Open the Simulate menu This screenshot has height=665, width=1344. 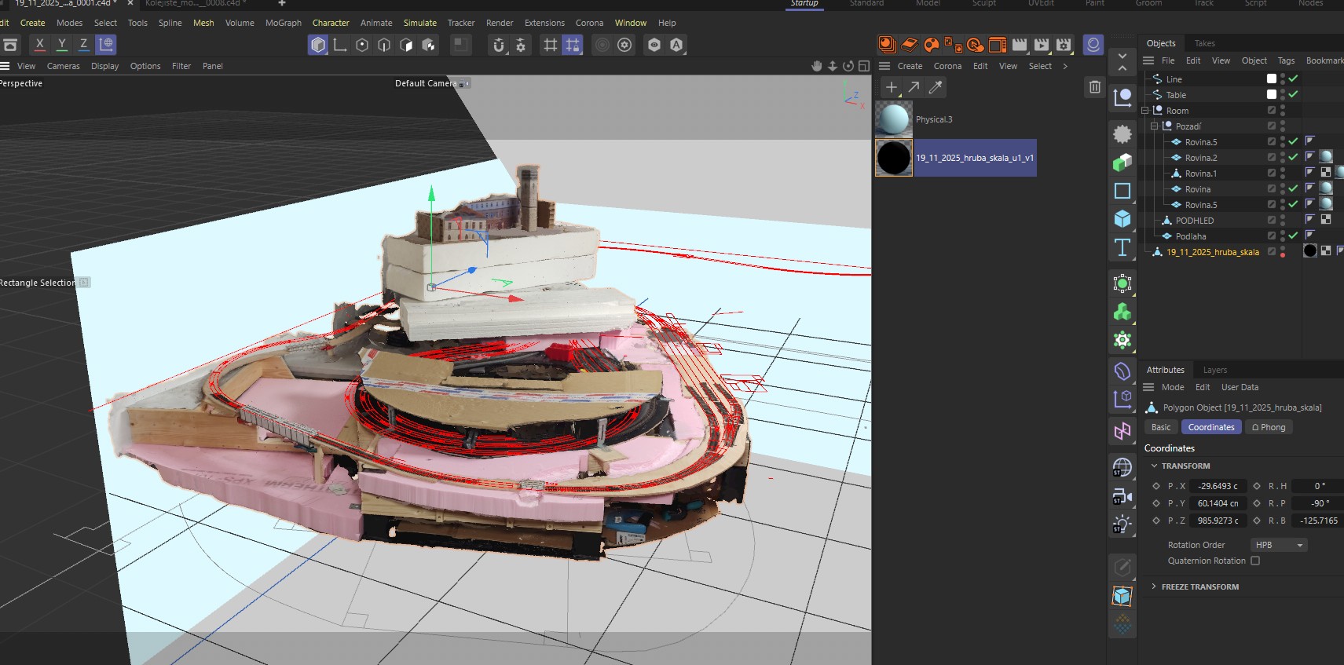[419, 23]
